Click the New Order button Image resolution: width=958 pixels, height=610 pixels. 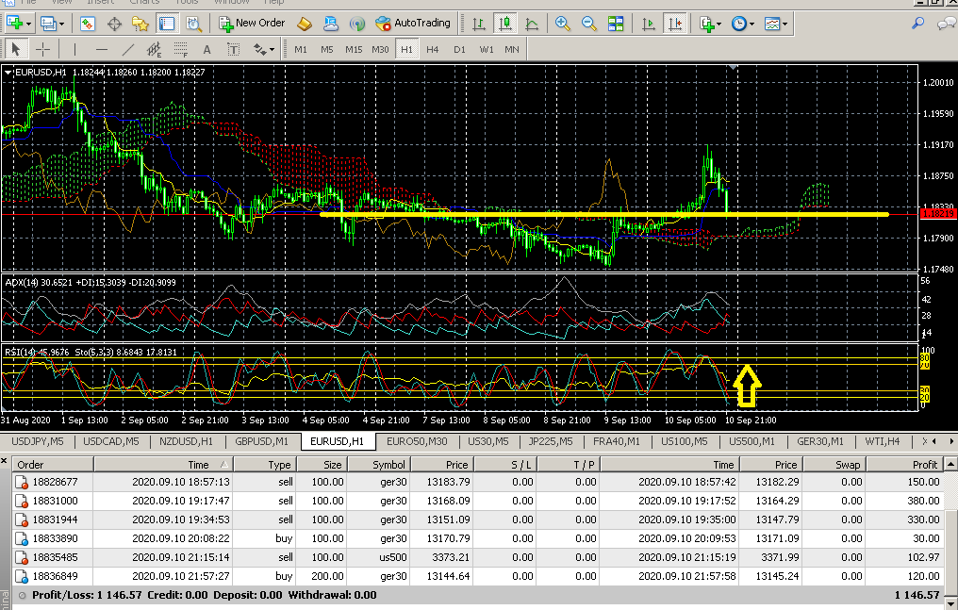[253, 24]
